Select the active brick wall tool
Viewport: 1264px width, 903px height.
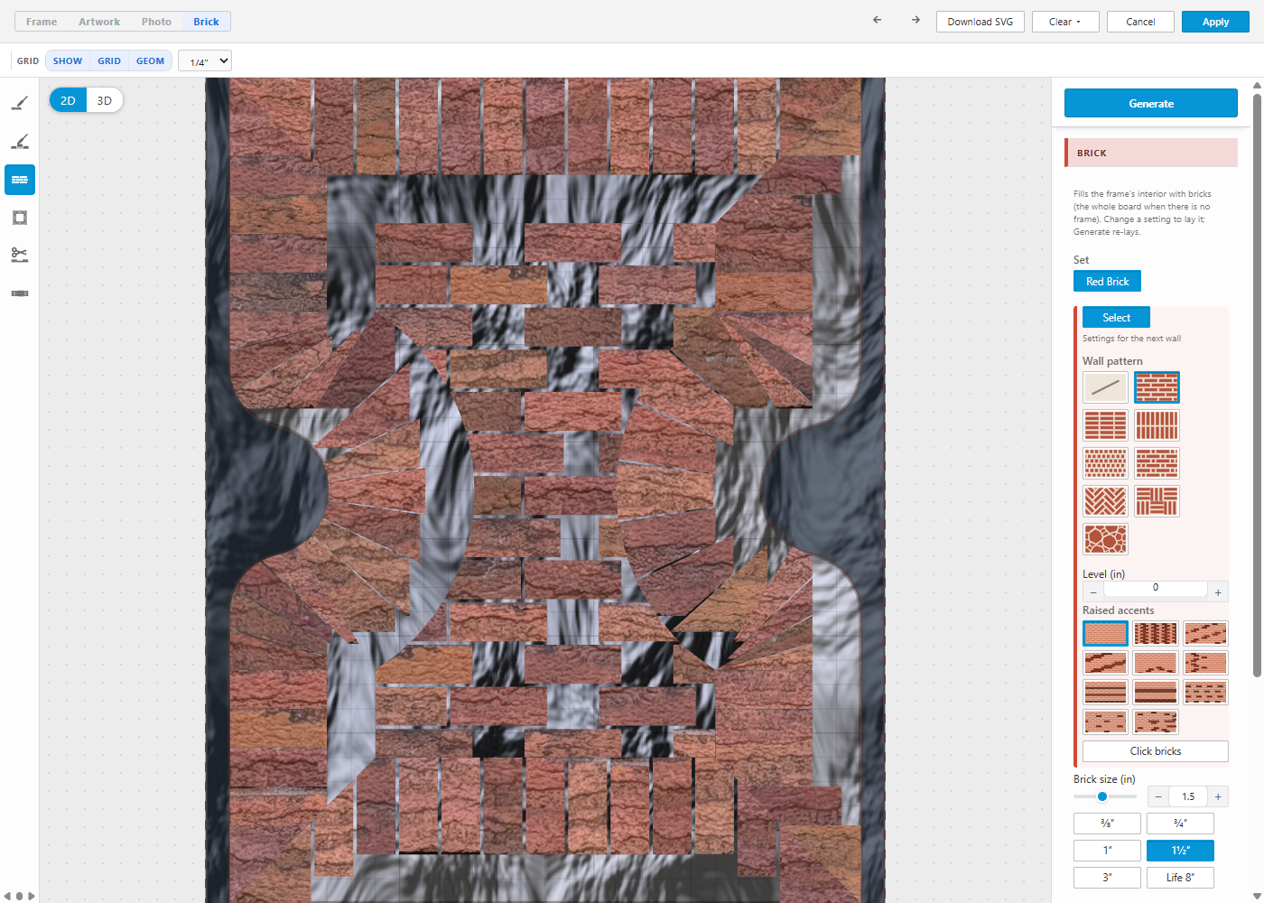click(20, 180)
